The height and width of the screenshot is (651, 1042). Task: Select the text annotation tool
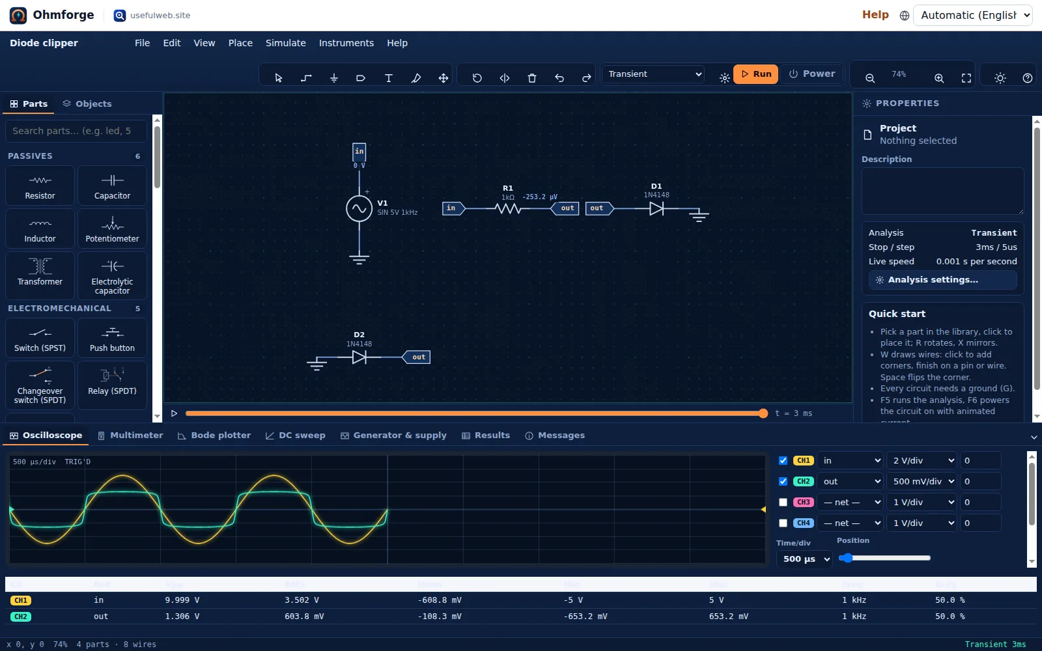pos(388,78)
